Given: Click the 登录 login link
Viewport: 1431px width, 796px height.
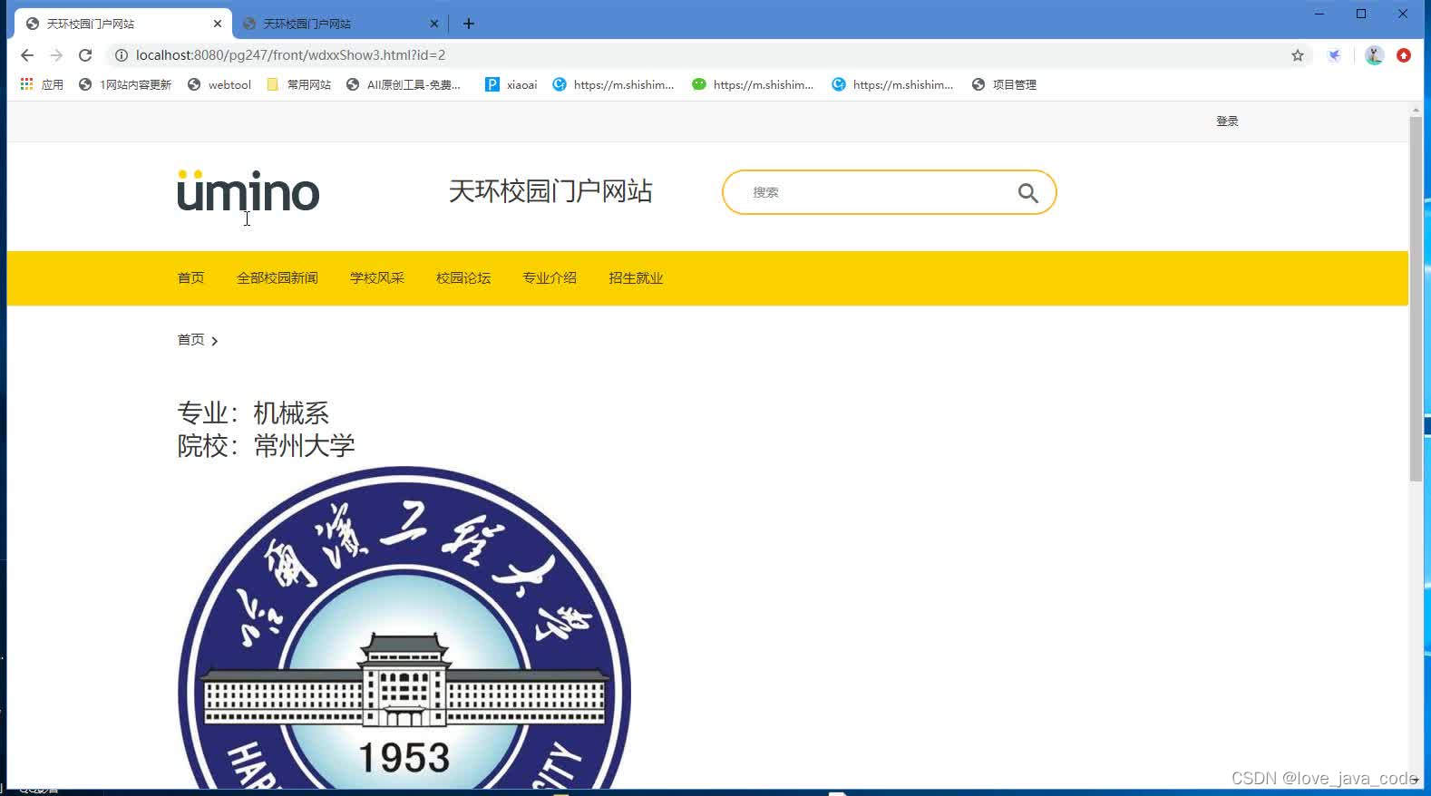Looking at the screenshot, I should [x=1227, y=121].
